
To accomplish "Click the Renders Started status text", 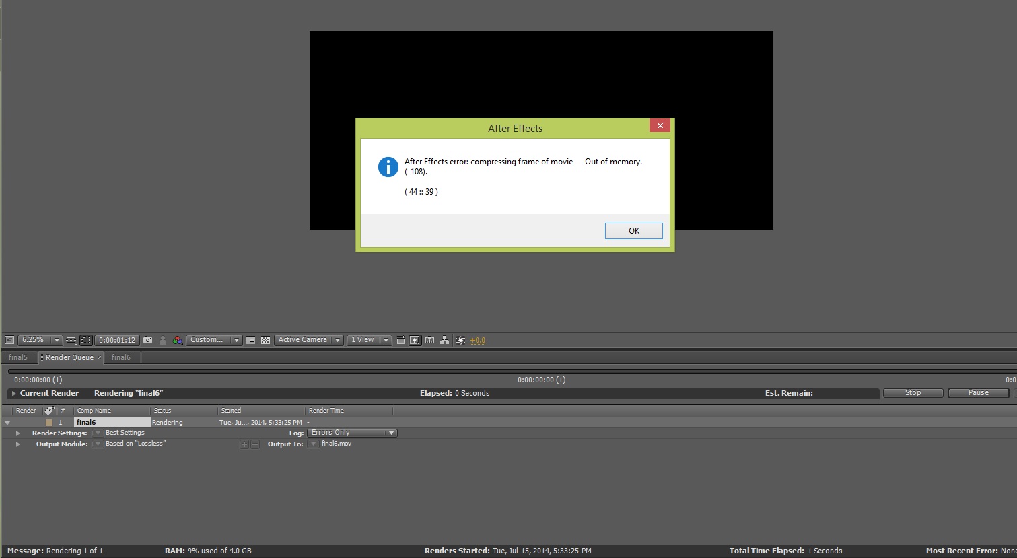I will (508, 551).
